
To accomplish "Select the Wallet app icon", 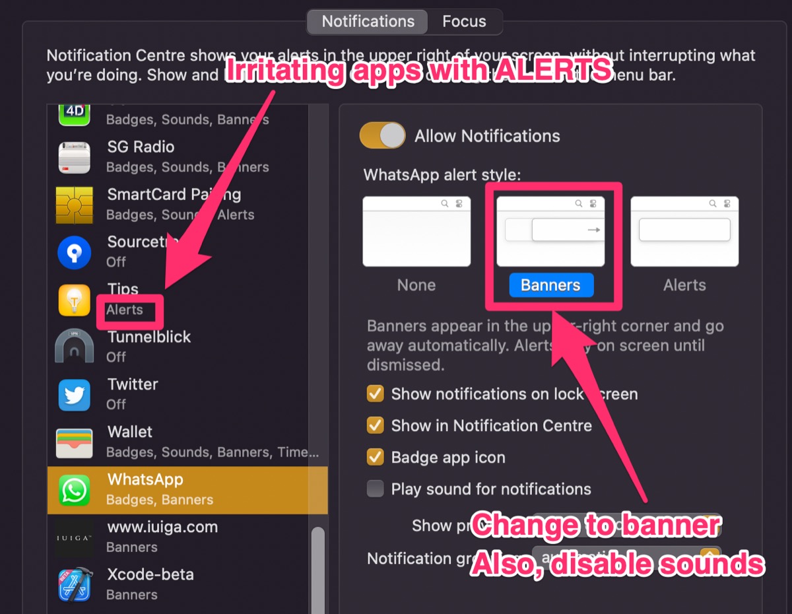I will 74,442.
